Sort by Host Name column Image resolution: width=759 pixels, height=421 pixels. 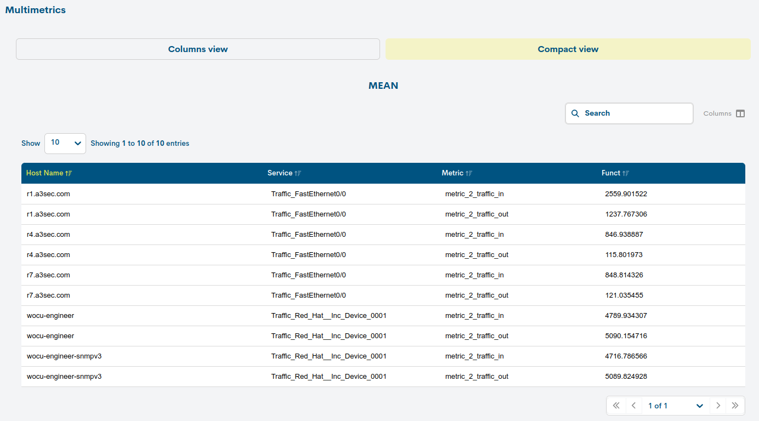(49, 173)
